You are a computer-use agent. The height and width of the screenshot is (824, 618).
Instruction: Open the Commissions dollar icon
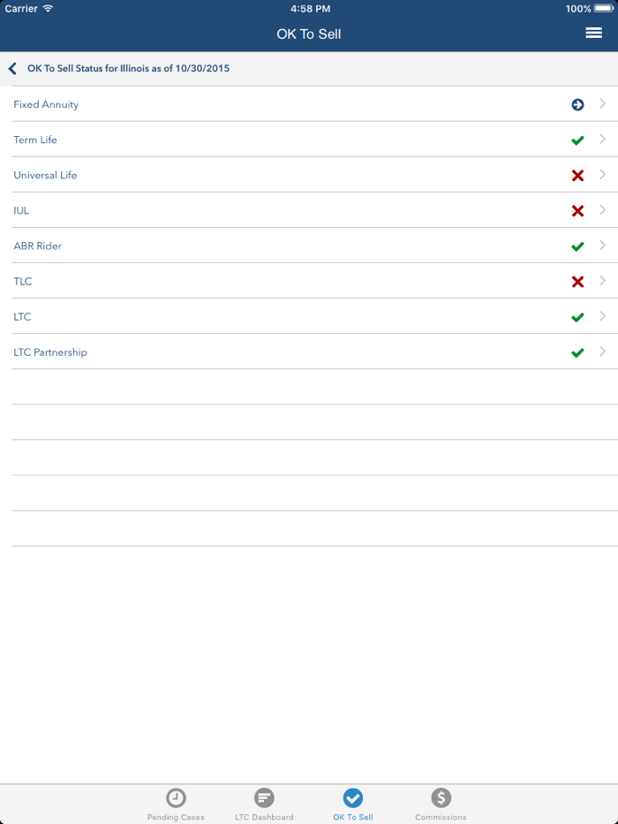pos(440,798)
